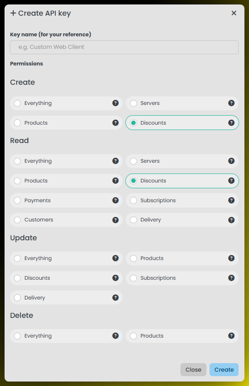Open help icon for Update Delivery
This screenshot has width=249, height=386.
click(x=115, y=298)
